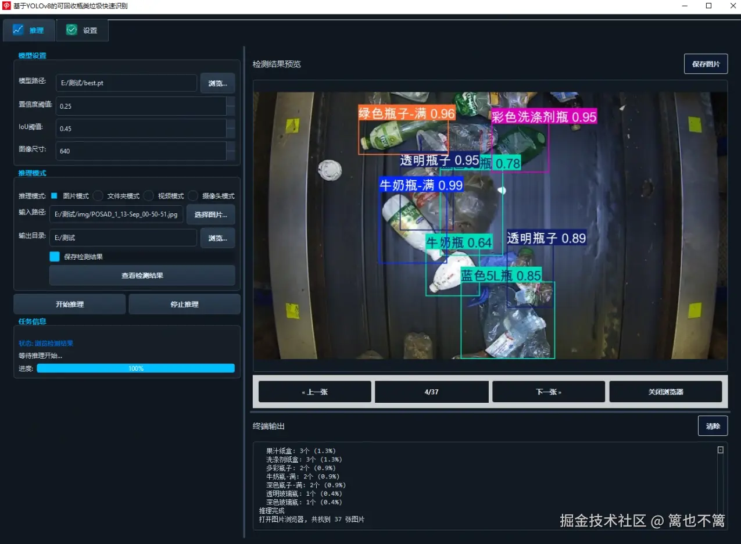This screenshot has width=741, height=544.
Task: Choose the 视频模式 radio option
Action: coord(164,196)
